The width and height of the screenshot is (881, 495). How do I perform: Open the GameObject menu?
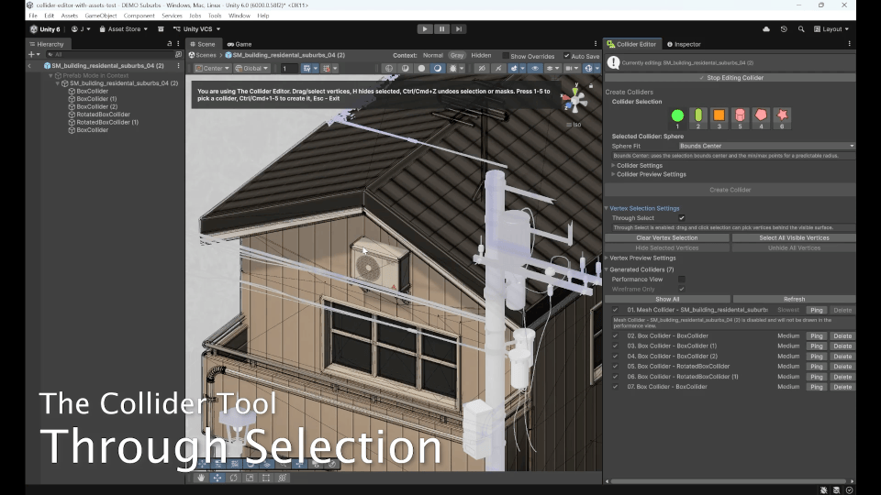101,16
